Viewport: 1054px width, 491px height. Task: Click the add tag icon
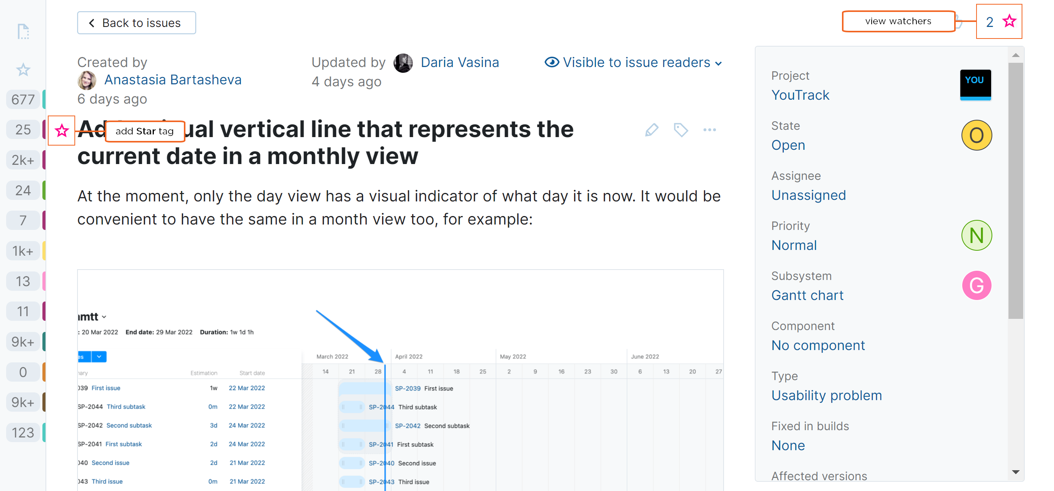680,130
